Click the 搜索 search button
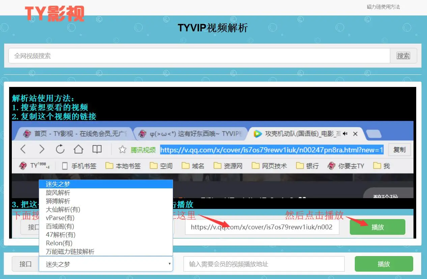 (x=403, y=56)
